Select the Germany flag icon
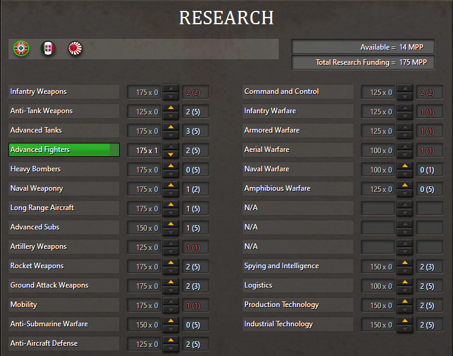Viewport: 453px width, 356px height. pos(21,48)
